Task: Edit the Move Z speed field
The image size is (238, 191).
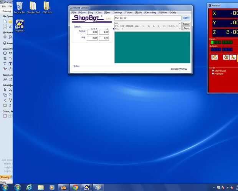Action: (104, 32)
